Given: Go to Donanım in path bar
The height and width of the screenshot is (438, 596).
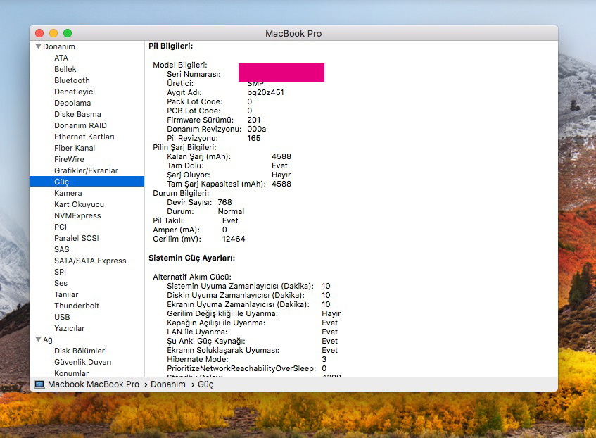Looking at the screenshot, I should 168,384.
